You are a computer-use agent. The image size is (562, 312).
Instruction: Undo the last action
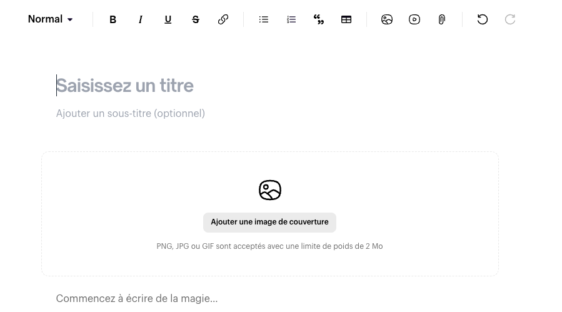[x=483, y=19]
